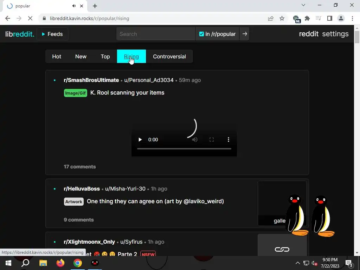Open the Chrome profile avatar
Screen dimensions: 360x270
[x=341, y=18]
